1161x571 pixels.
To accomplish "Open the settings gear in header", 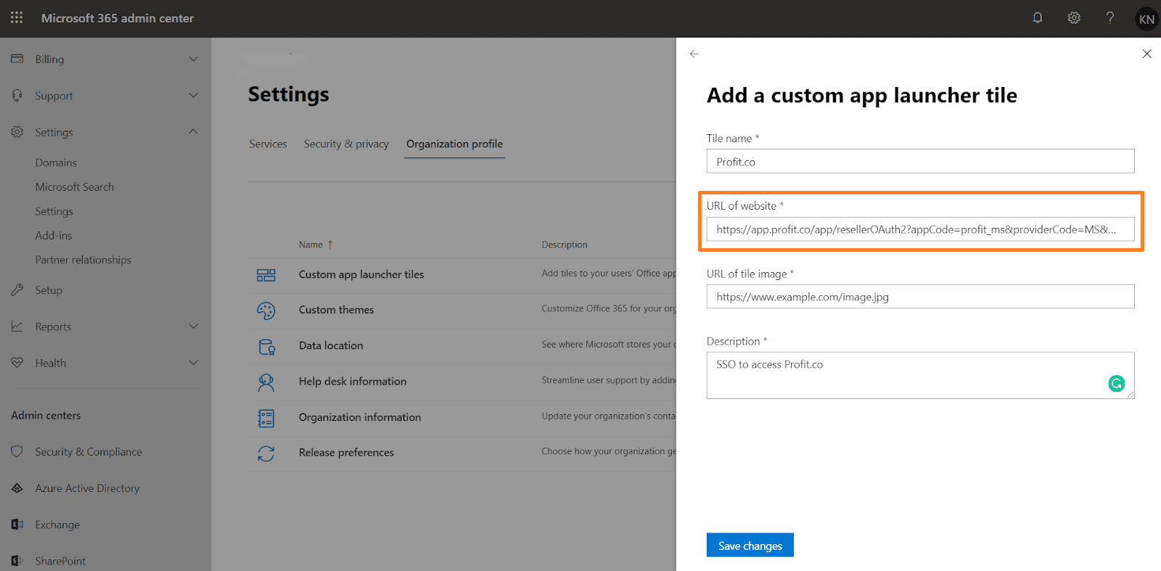I will coord(1074,17).
